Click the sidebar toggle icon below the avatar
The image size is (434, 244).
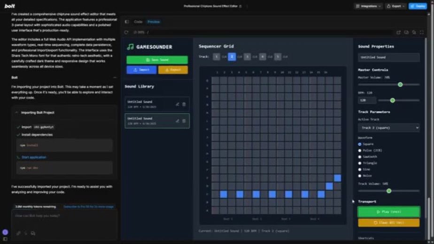click(x=5, y=239)
